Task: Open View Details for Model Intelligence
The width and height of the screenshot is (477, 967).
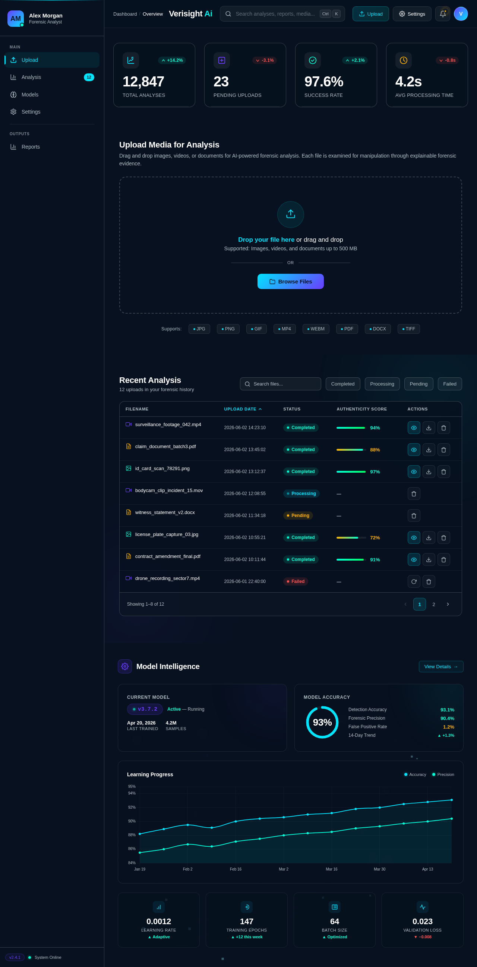Action: point(441,667)
